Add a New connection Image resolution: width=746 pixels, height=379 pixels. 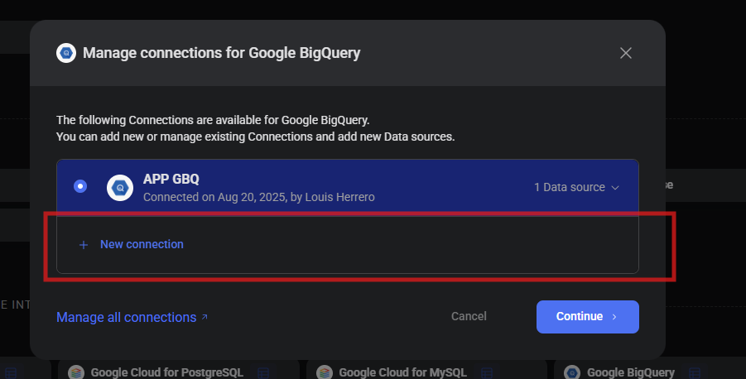[x=347, y=244]
